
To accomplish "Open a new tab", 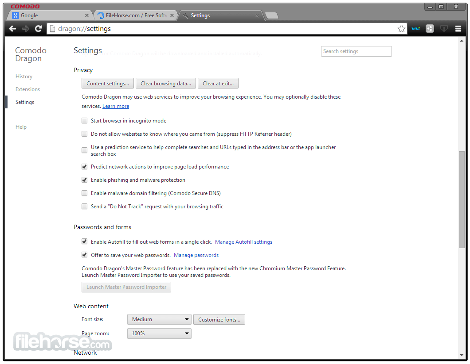I will tap(272, 15).
